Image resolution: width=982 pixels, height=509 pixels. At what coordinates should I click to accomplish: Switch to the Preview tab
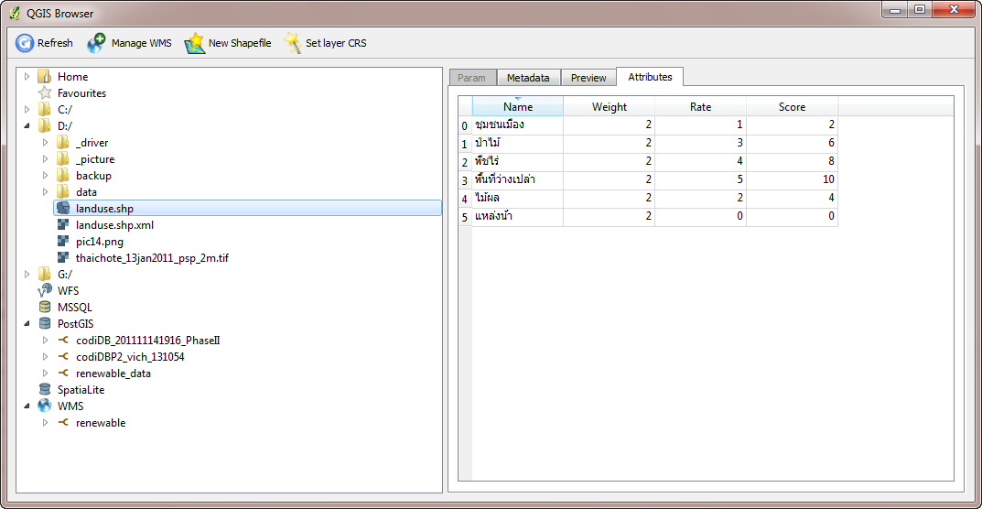point(588,78)
